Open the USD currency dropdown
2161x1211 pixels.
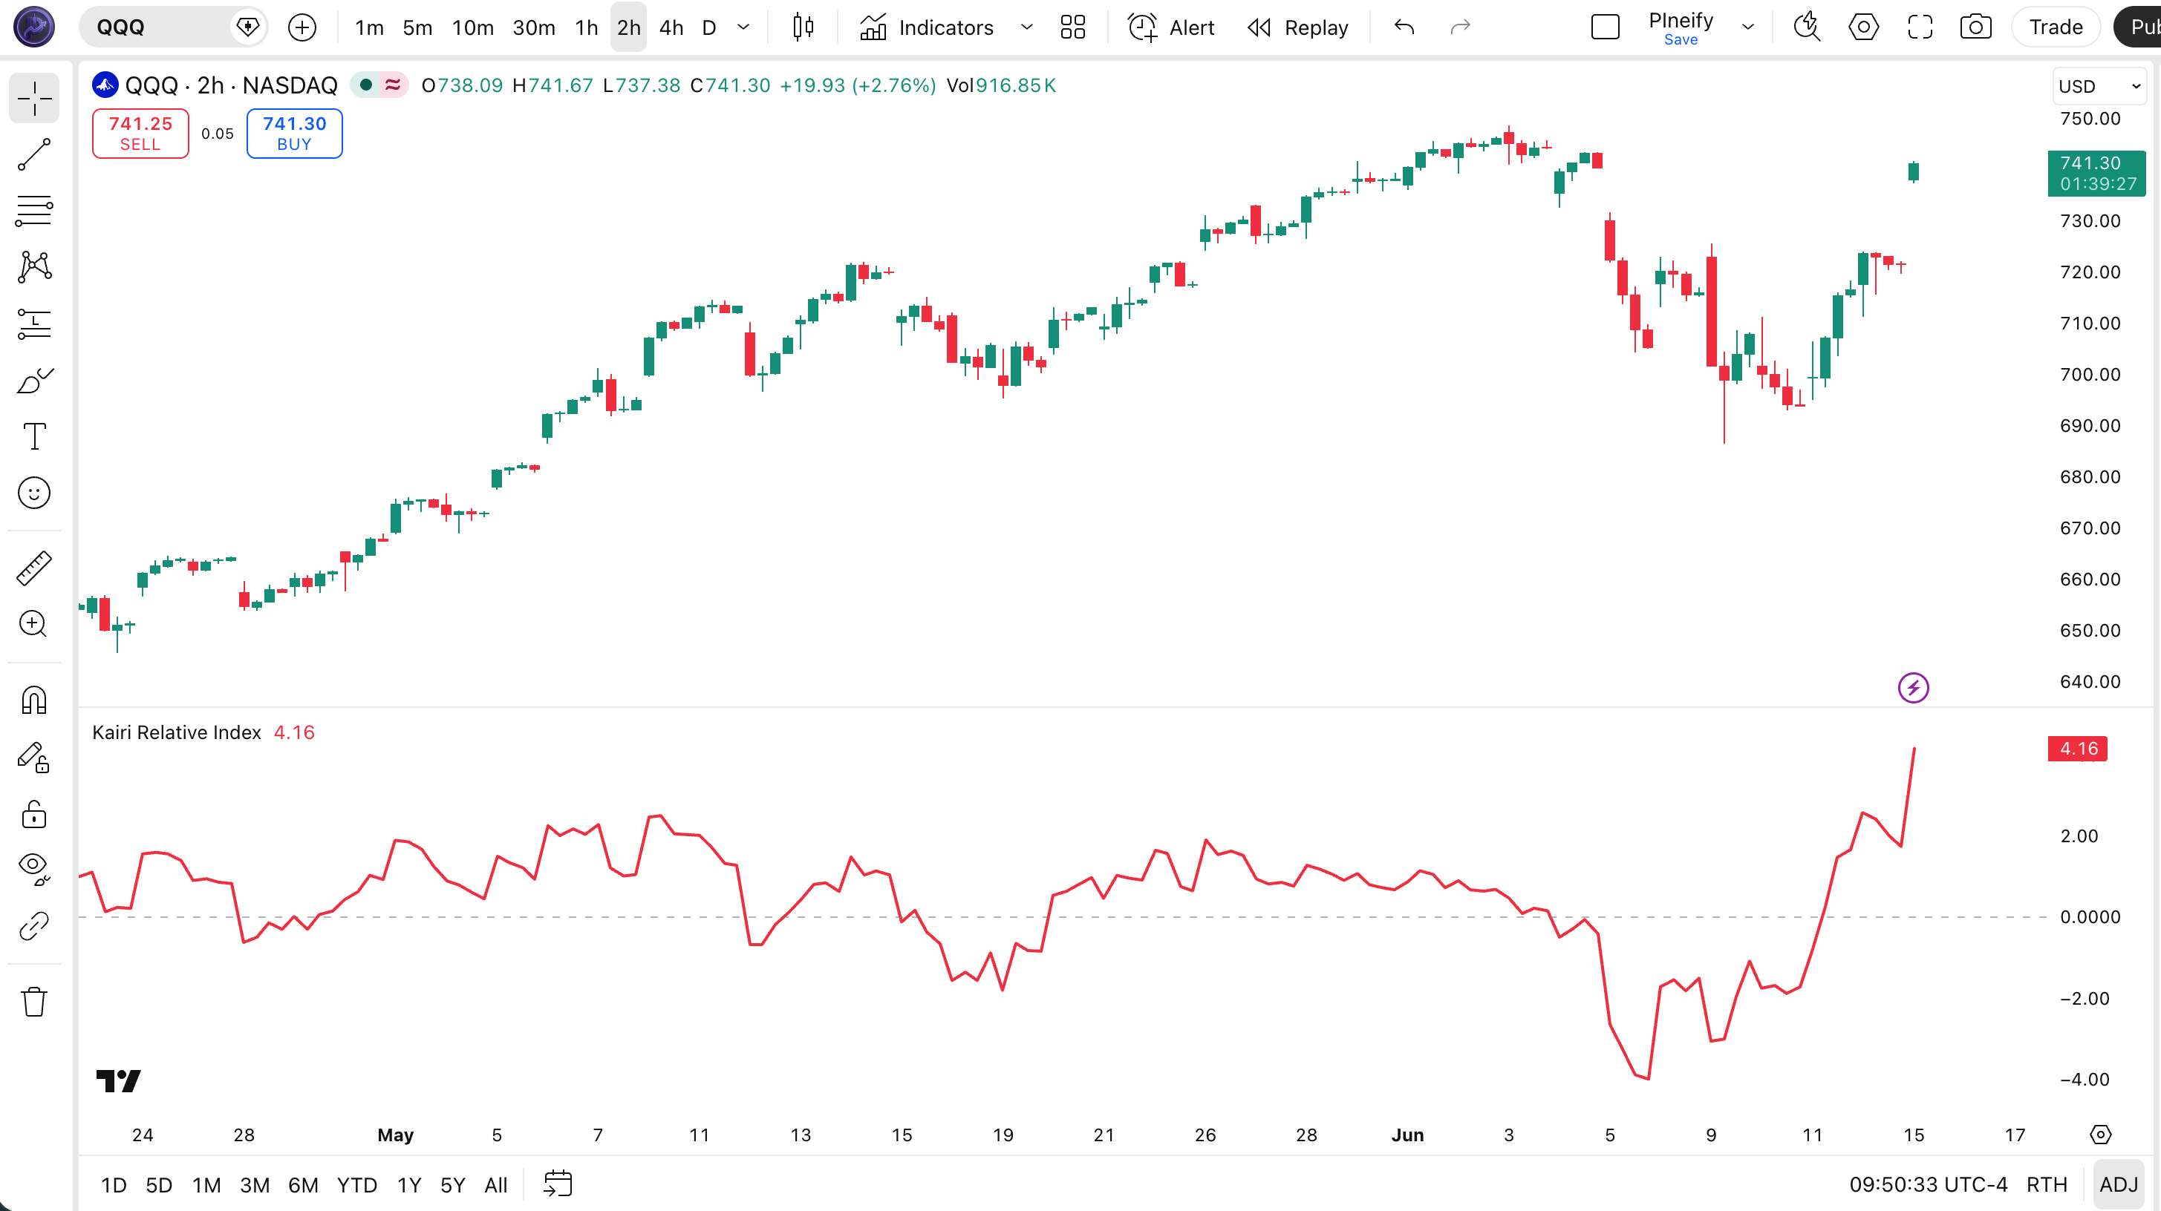tap(2099, 86)
